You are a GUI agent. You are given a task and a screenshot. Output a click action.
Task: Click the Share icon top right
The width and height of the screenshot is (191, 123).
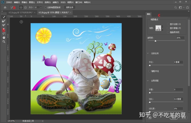point(188,7)
